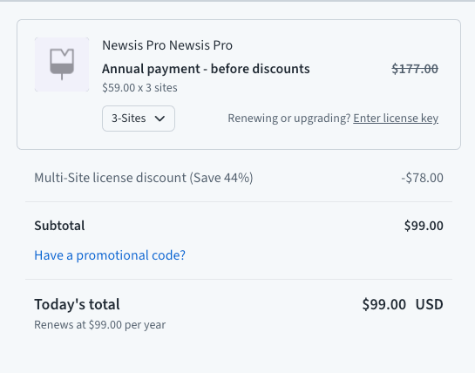The height and width of the screenshot is (373, 475).
Task: Click the Subtotal label
Action: click(x=59, y=226)
